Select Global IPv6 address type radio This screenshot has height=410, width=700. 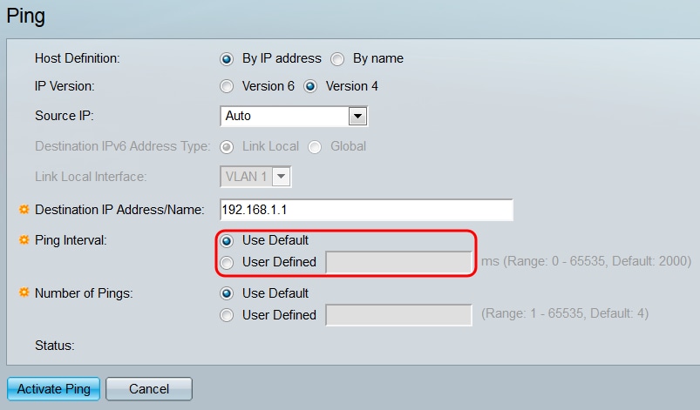pos(316,146)
